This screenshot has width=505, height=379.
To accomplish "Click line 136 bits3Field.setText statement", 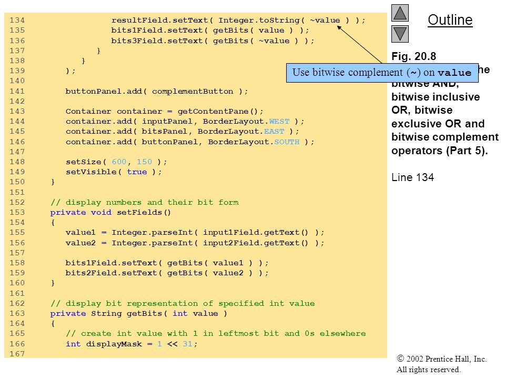I will coord(213,41).
